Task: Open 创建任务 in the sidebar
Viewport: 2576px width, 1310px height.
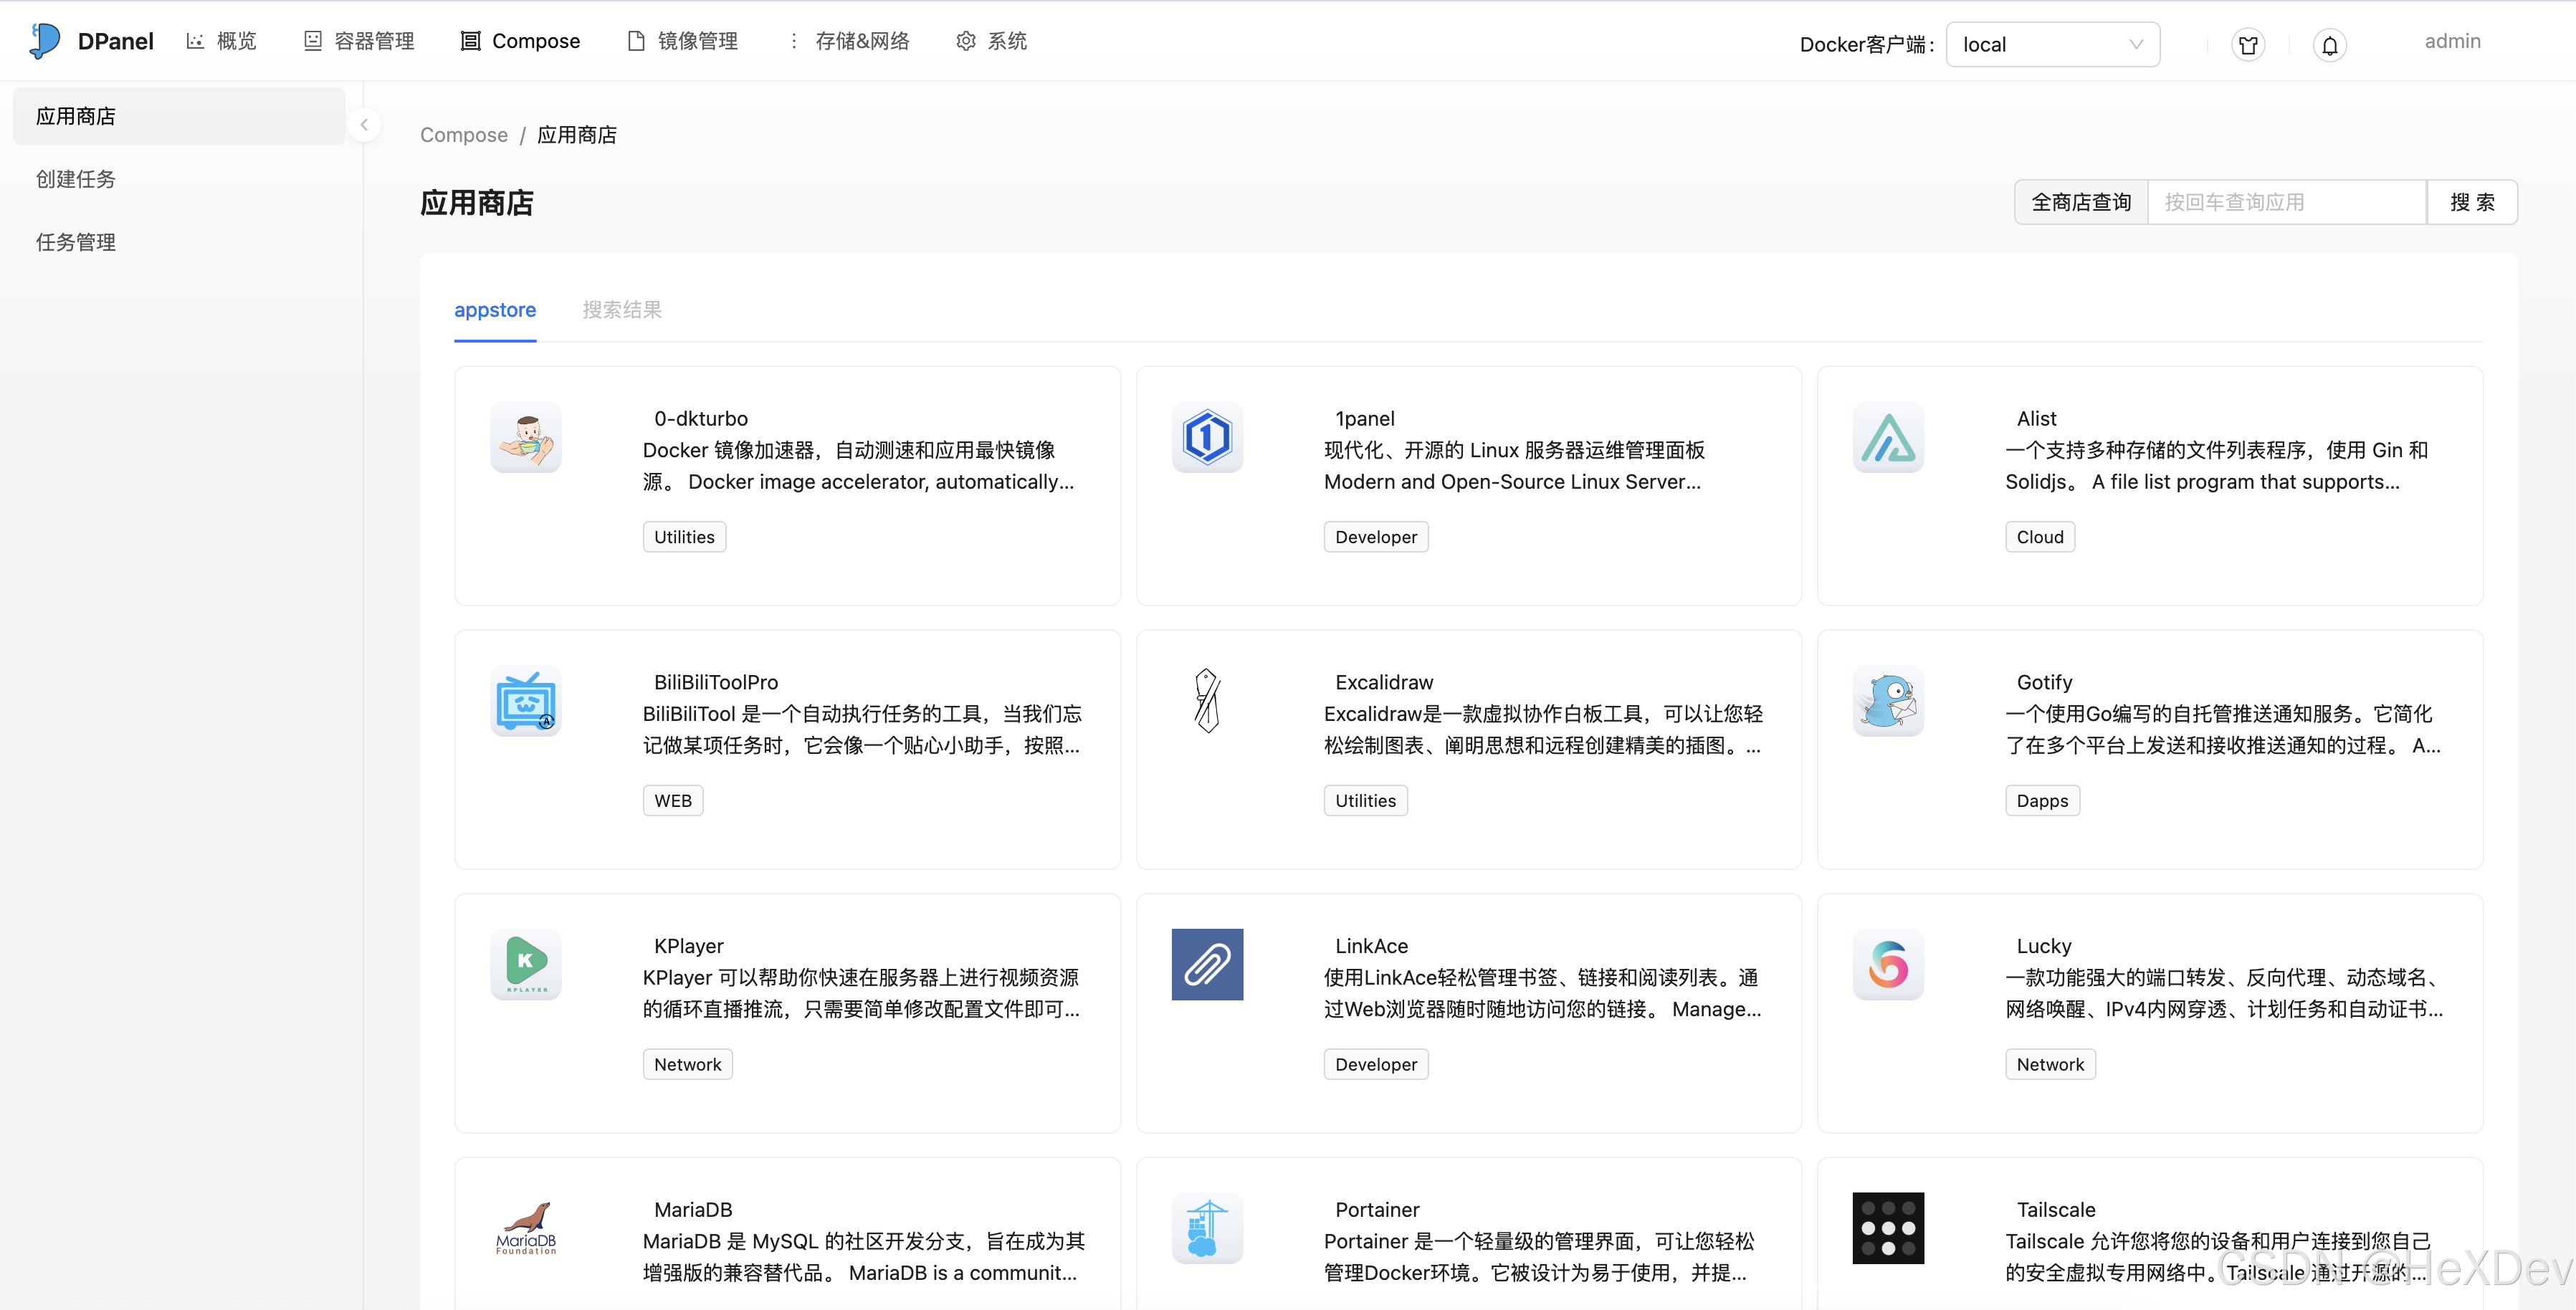Action: (179, 179)
